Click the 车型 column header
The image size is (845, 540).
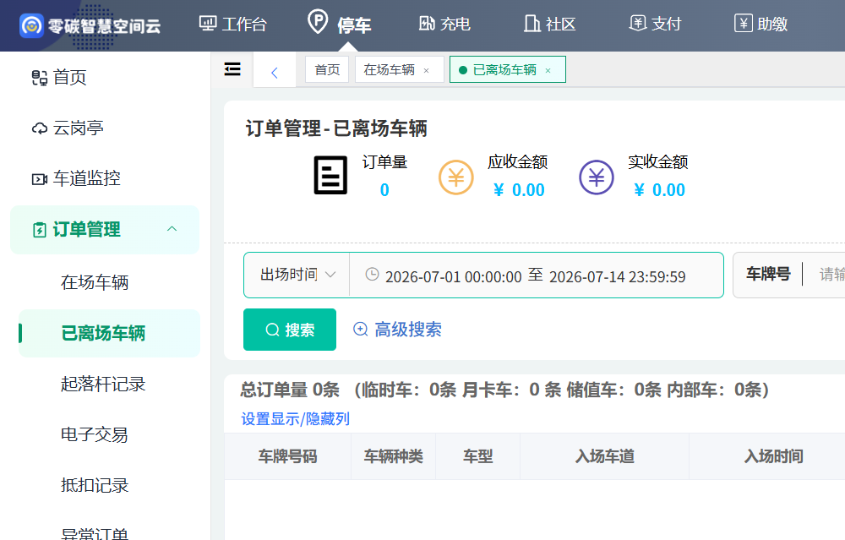point(478,456)
